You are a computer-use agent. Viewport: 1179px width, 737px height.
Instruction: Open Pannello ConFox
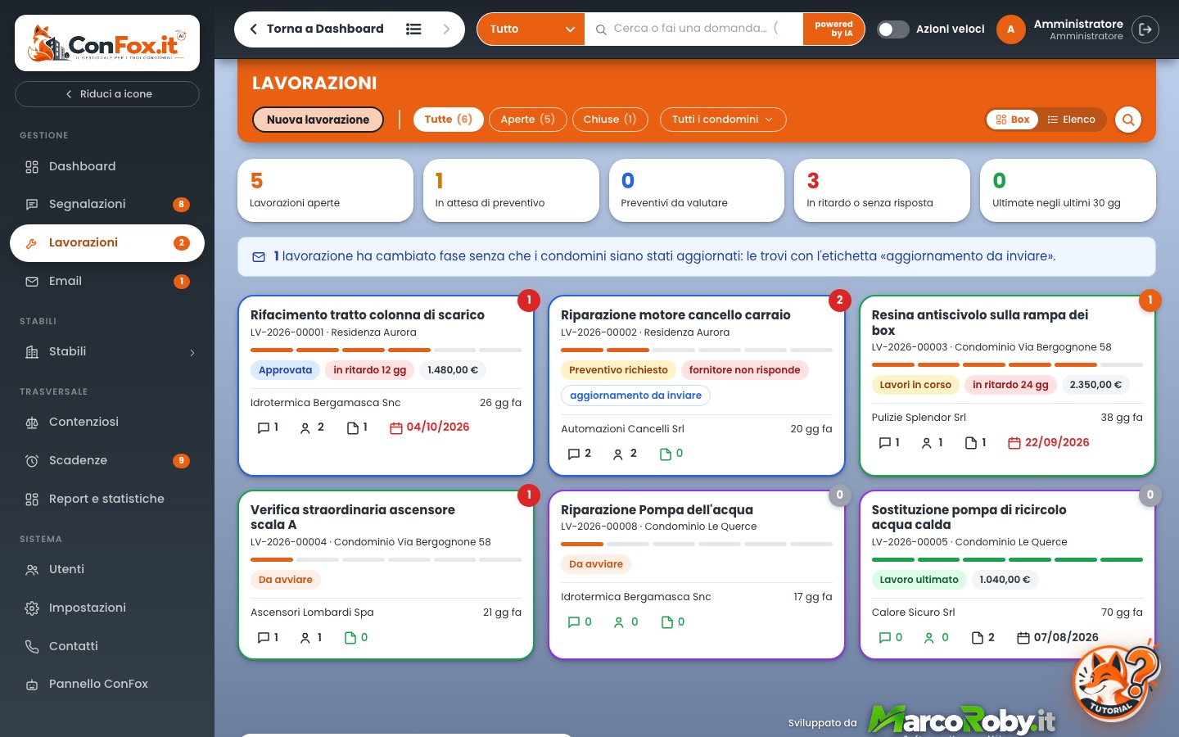point(107,684)
